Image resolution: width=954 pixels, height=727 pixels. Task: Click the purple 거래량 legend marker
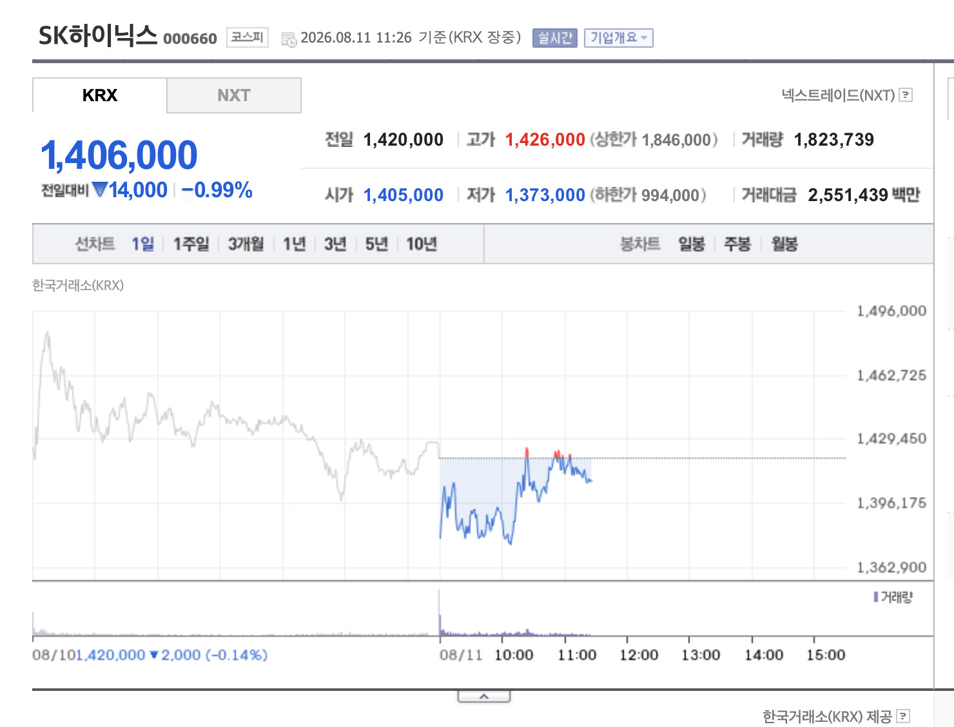(x=875, y=597)
